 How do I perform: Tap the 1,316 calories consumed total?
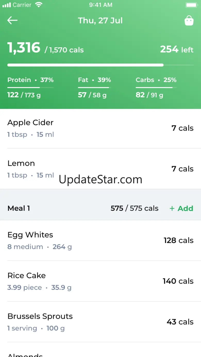point(24,48)
